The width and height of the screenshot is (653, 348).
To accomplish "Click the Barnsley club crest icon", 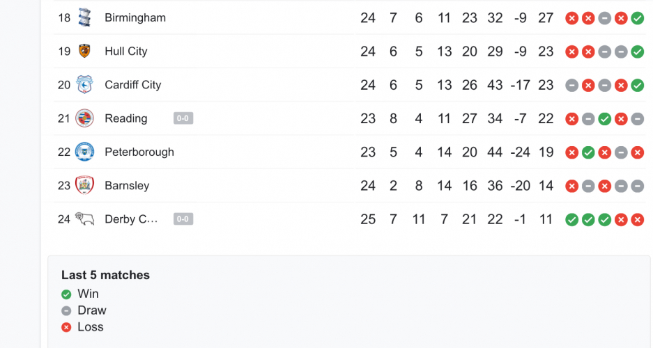I will pyautogui.click(x=85, y=185).
